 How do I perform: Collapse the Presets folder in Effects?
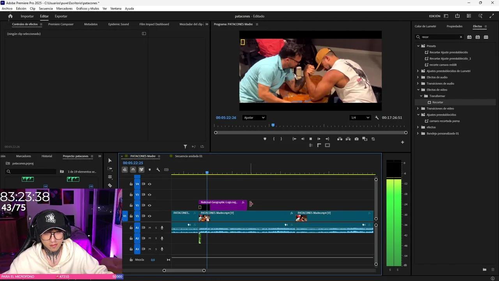click(418, 46)
